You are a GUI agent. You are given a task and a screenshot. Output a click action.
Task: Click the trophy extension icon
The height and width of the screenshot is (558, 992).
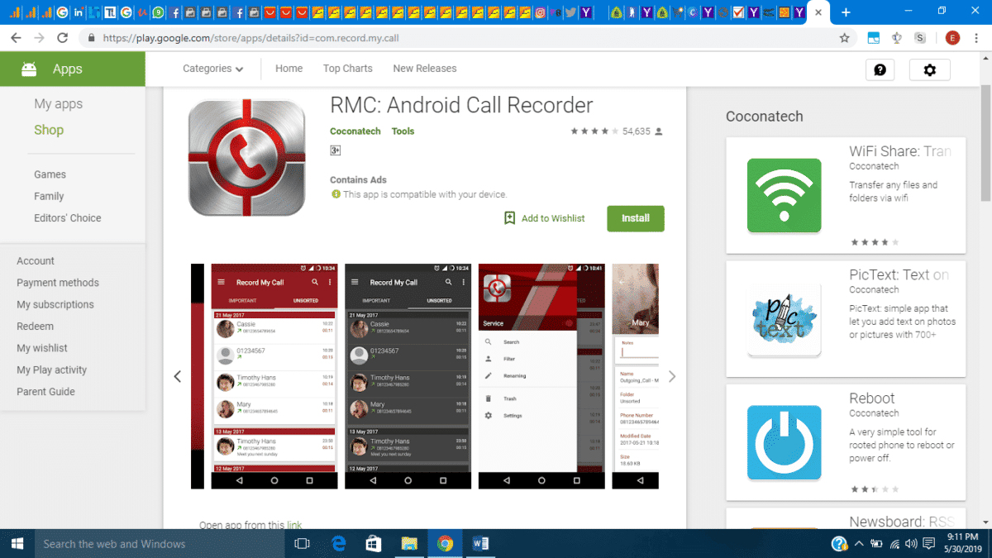897,38
